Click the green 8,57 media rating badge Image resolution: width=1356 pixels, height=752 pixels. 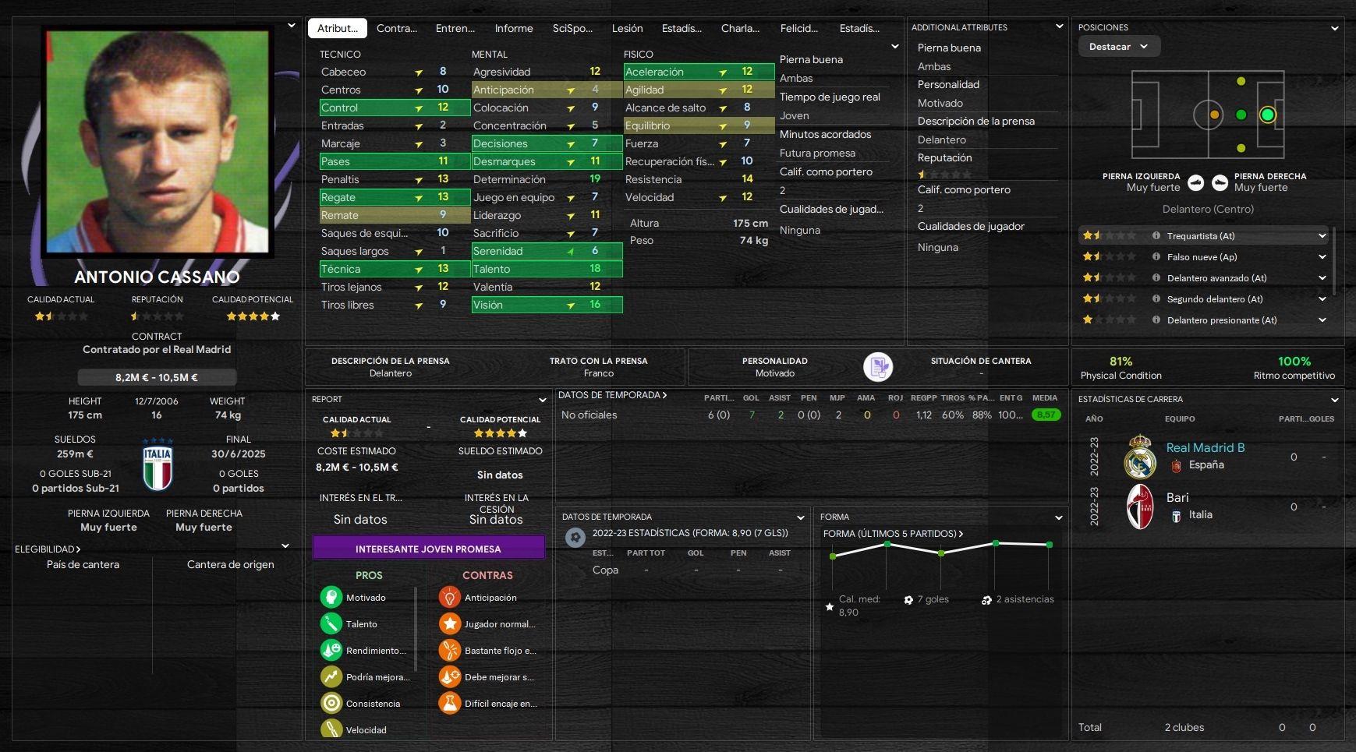[x=1046, y=415]
